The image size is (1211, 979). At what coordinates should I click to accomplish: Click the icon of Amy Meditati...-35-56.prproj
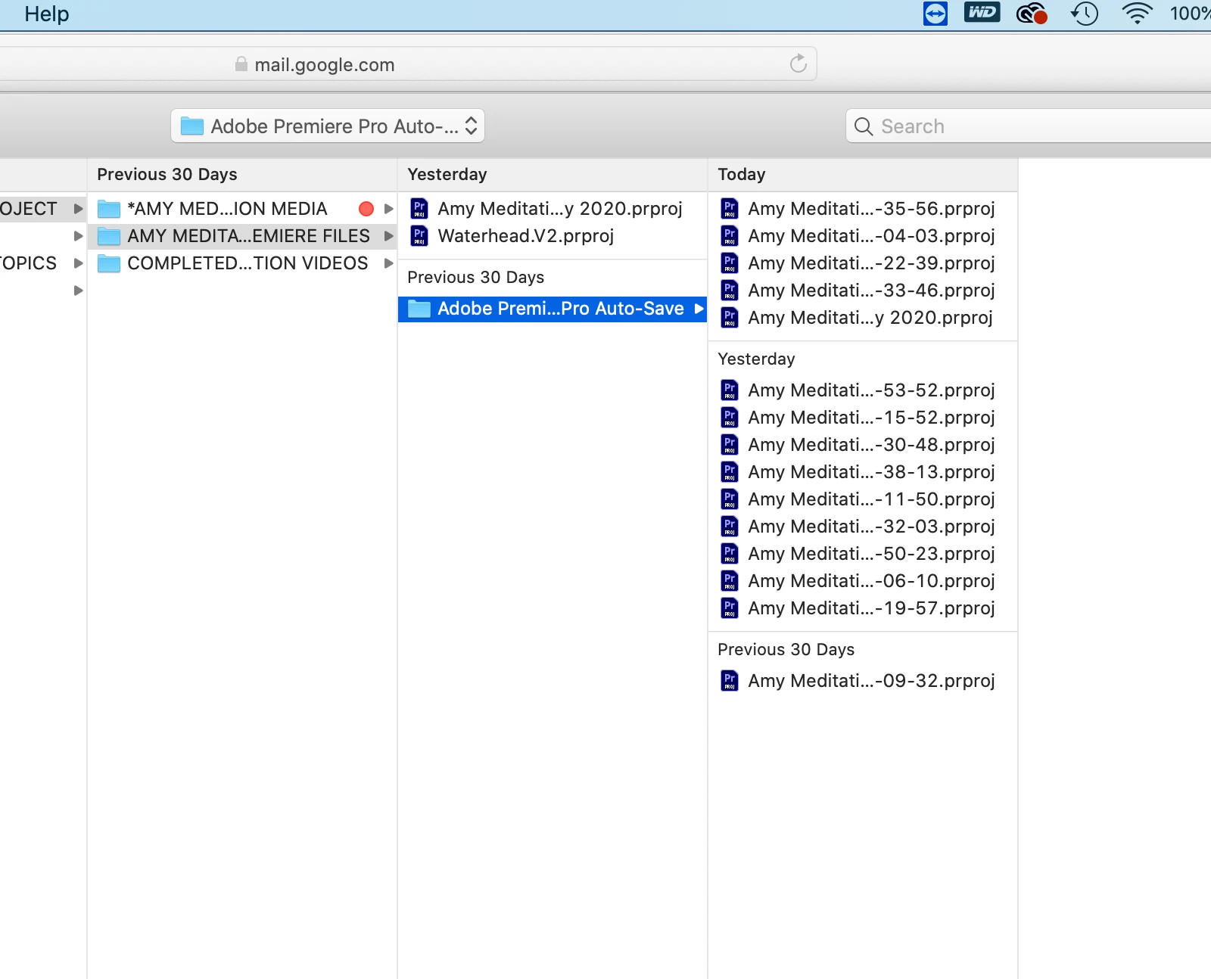[730, 209]
